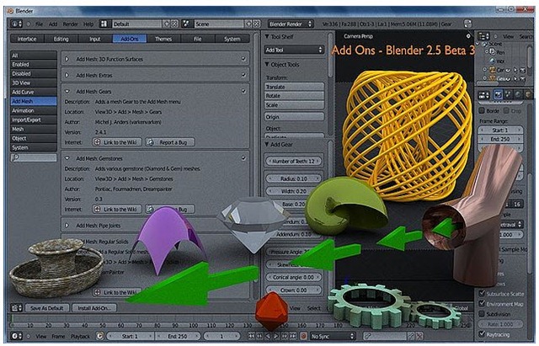Browse scenes icon beside Scene field
The height and width of the screenshot is (346, 539).
pos(186,24)
